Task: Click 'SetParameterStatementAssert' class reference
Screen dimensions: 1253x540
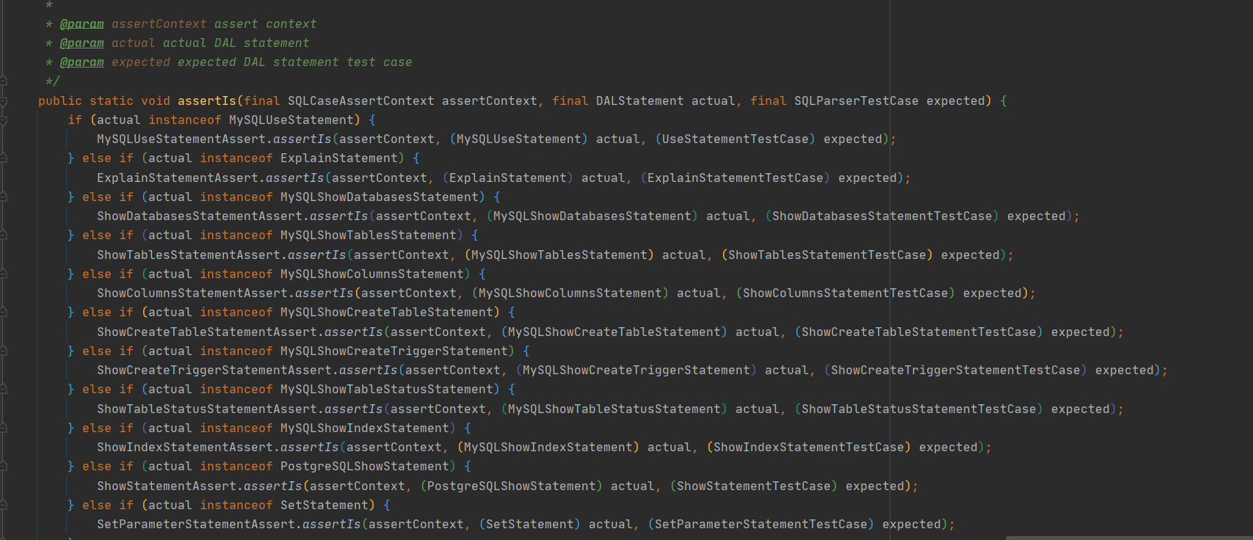Action: (x=196, y=525)
